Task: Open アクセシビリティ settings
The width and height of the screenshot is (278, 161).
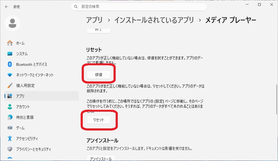Action: (x=41, y=138)
